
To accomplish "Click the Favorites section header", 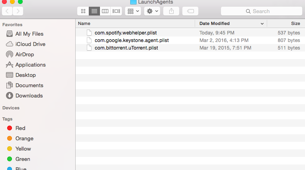I will pyautogui.click(x=12, y=25).
